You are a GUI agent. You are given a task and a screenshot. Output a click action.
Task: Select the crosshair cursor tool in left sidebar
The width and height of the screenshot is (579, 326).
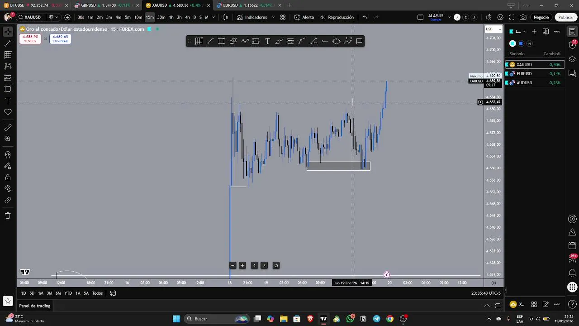pos(8,32)
